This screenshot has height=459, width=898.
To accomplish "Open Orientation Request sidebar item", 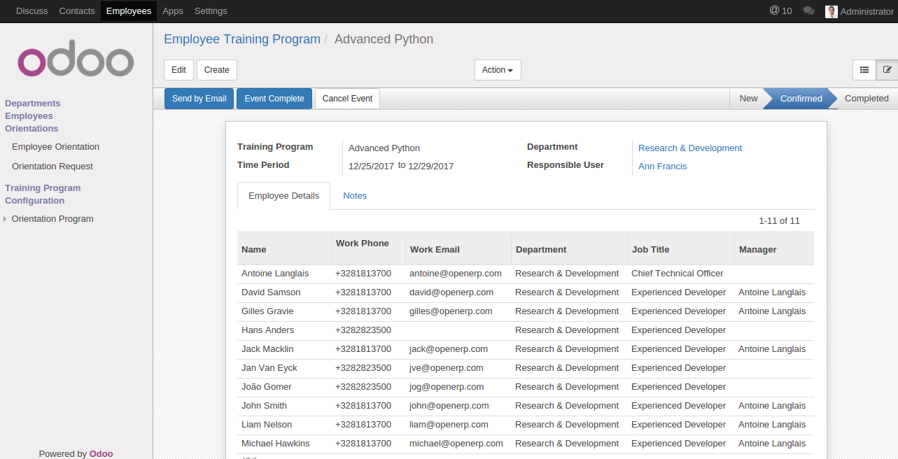I will pos(52,167).
